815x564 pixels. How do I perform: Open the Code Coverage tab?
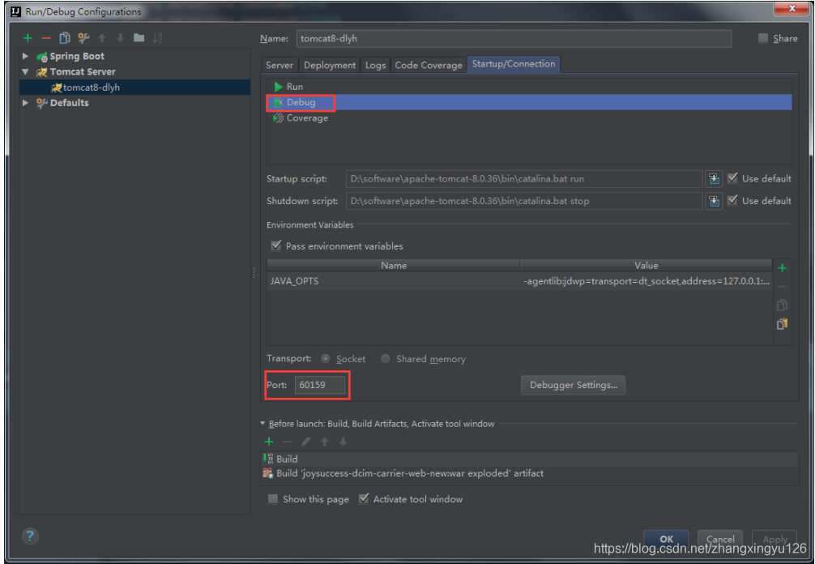pyautogui.click(x=428, y=65)
